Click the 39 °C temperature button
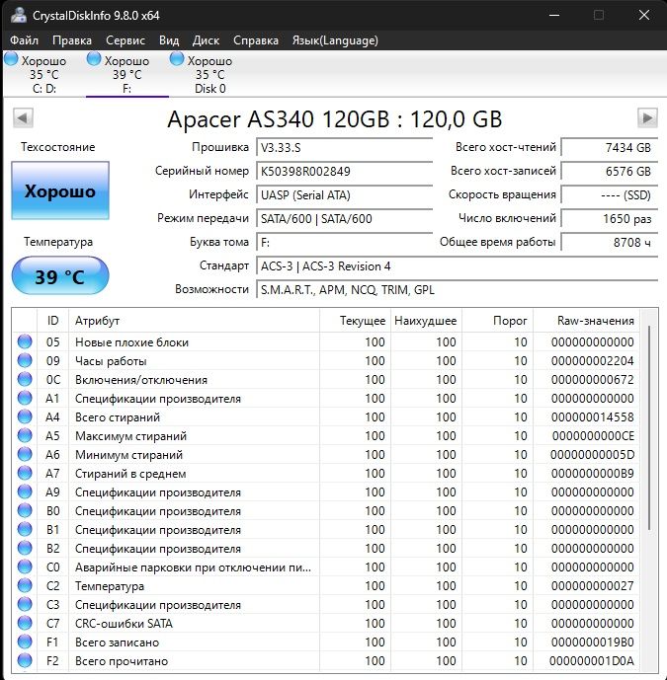667x680 pixels. [x=60, y=276]
